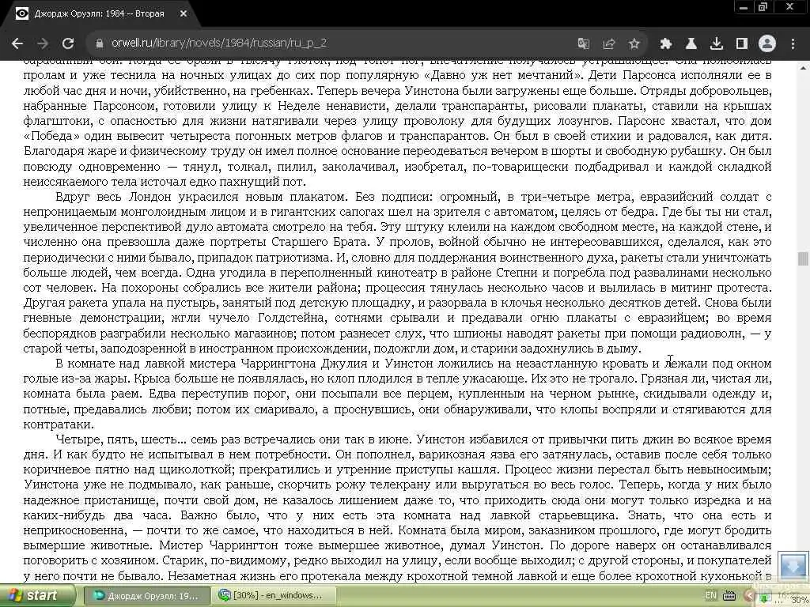Click the scrollbar up arrow
Viewport: 810px width, 607px height.
tap(804, 68)
